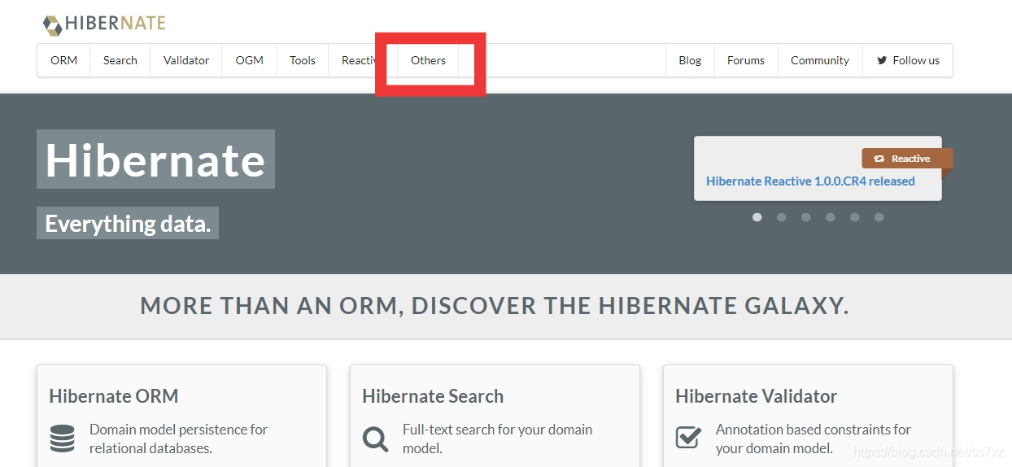Click the Follow us link

[908, 60]
